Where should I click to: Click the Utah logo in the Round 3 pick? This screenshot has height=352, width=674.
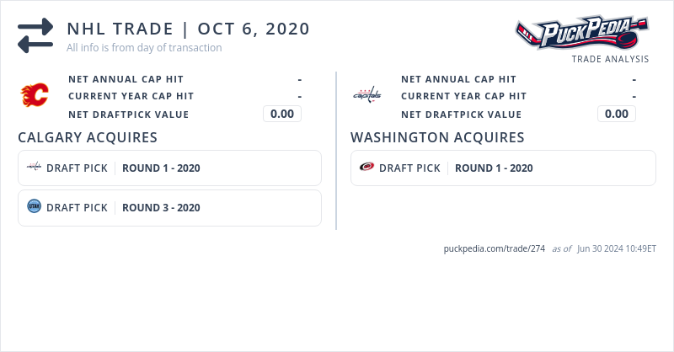coord(34,206)
